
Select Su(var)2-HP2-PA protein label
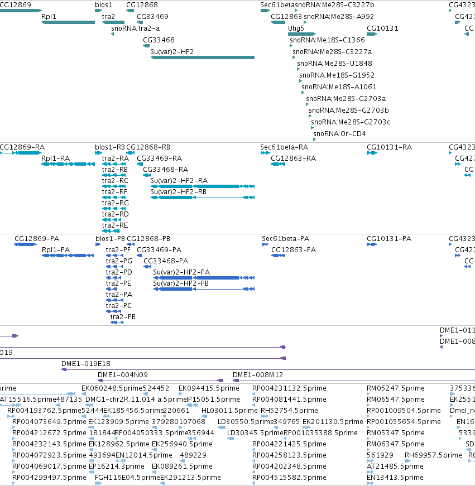181,272
